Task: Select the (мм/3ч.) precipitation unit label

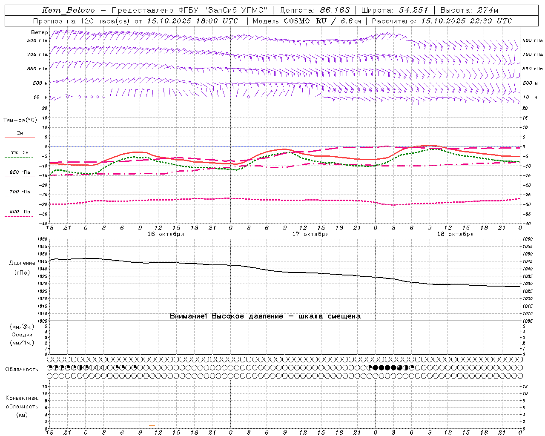Action: point(22,327)
